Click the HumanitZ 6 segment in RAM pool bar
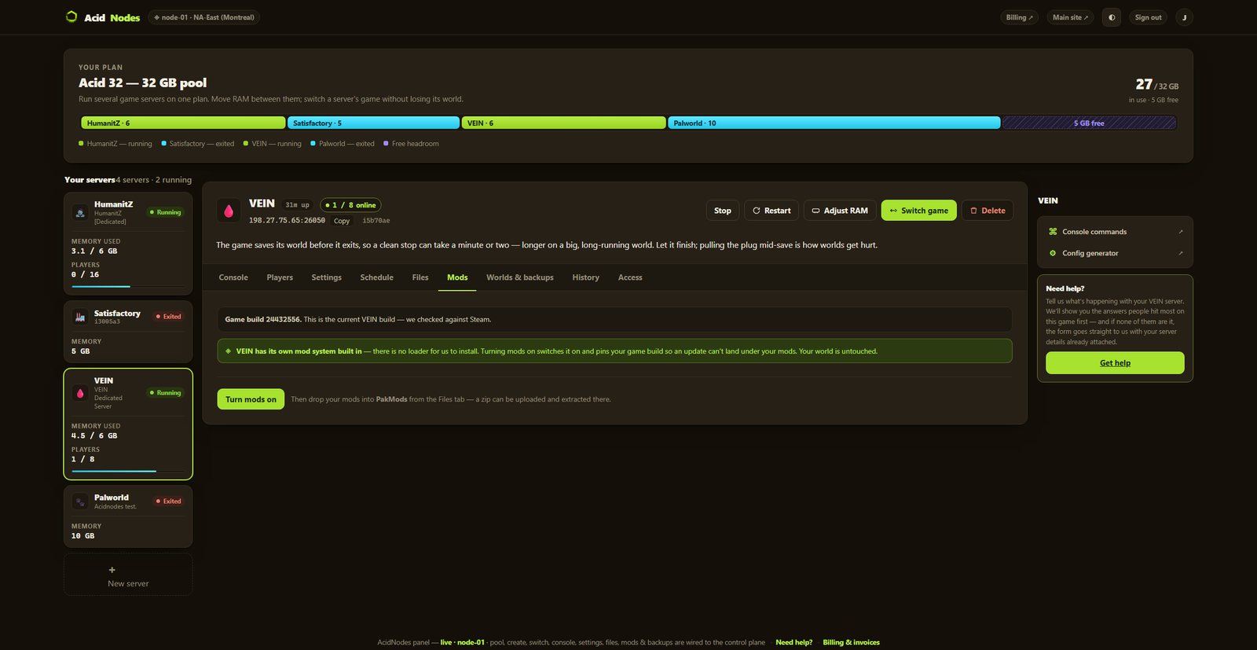1257x650 pixels. pyautogui.click(x=183, y=123)
